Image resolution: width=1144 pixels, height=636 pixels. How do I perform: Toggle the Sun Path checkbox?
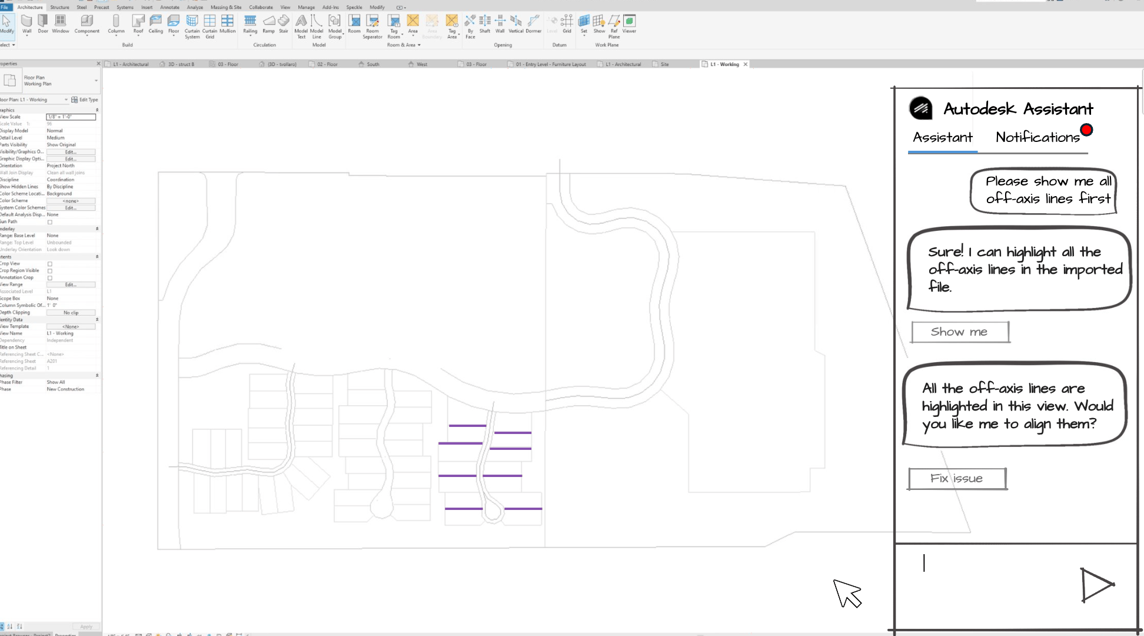click(50, 222)
